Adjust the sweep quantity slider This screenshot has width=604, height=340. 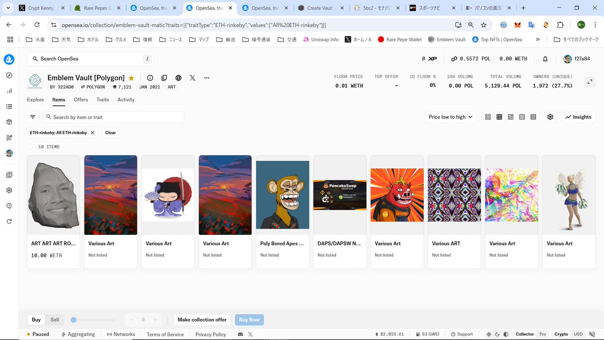click(x=73, y=320)
